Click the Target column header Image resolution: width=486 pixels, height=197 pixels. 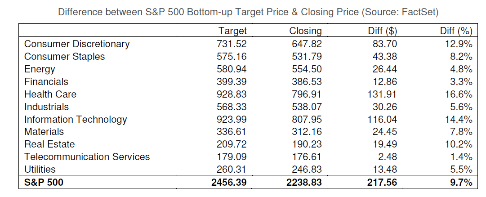pos(232,31)
